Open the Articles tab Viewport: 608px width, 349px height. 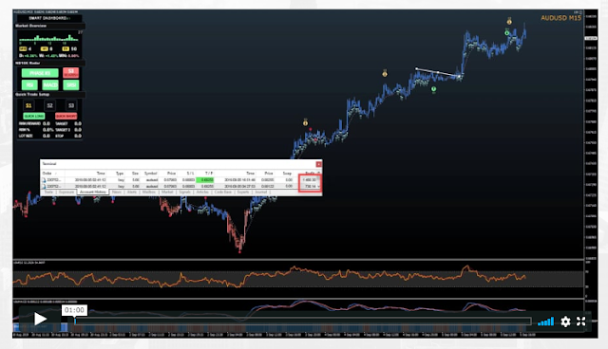[x=202, y=192]
